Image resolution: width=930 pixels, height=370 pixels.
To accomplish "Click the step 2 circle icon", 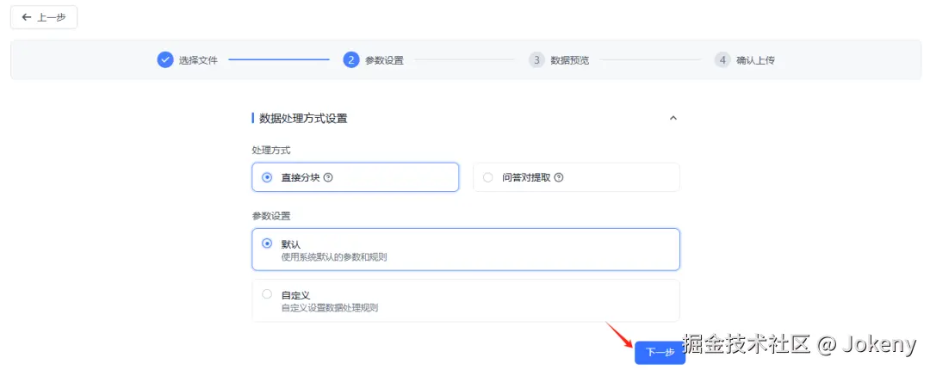I will coord(350,60).
